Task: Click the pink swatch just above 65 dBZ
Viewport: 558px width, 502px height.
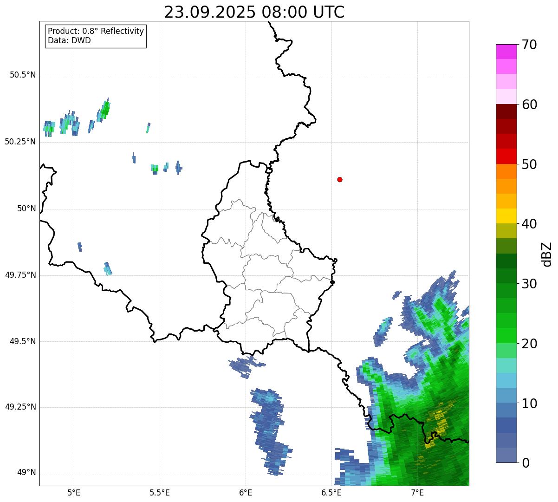Action: click(506, 66)
